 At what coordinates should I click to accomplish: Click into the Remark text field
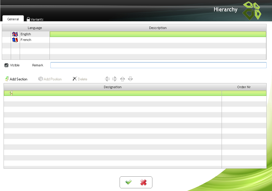click(158, 65)
